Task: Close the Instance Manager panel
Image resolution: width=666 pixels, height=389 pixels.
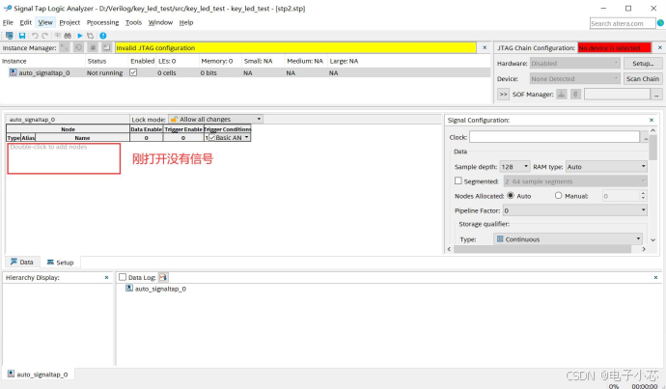Action: (485, 47)
